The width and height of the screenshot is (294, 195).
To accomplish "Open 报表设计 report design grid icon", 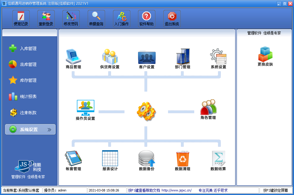I will 110,161.
